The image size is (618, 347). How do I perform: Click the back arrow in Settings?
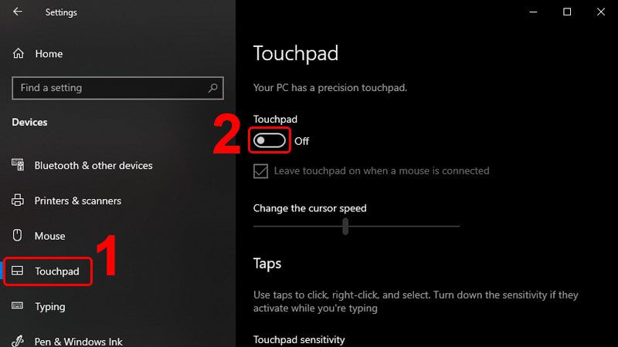coord(18,12)
